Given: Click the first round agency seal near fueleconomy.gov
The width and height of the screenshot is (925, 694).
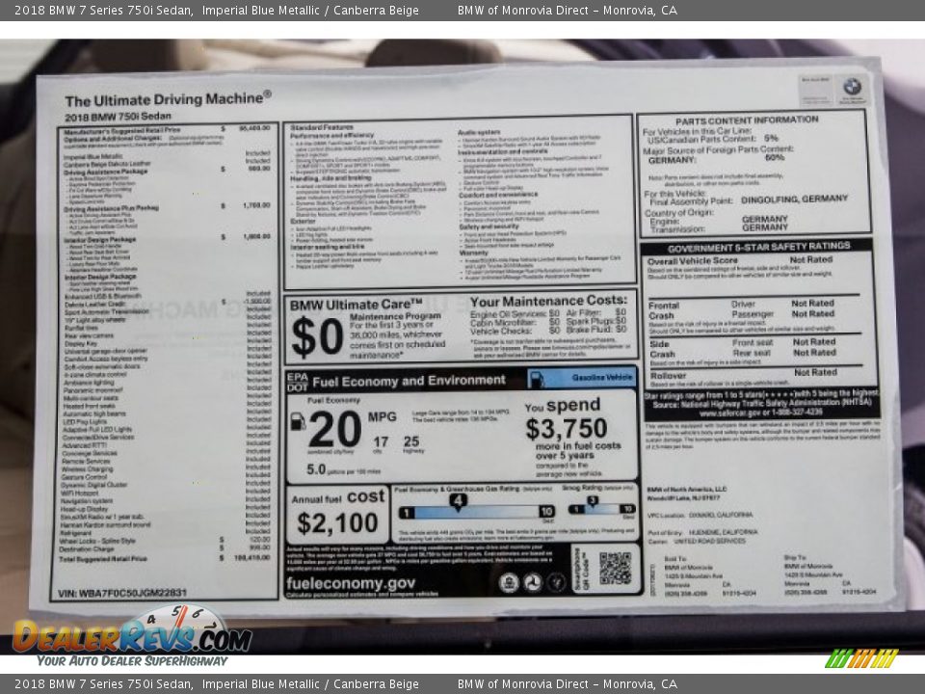Looking at the screenshot, I should pyautogui.click(x=509, y=582).
